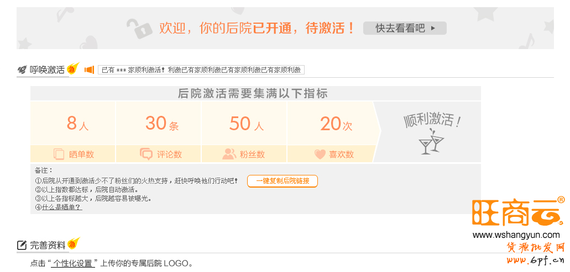The image size is (570, 272).
Task: Click the orange megaphone announcement icon
Action: point(89,70)
